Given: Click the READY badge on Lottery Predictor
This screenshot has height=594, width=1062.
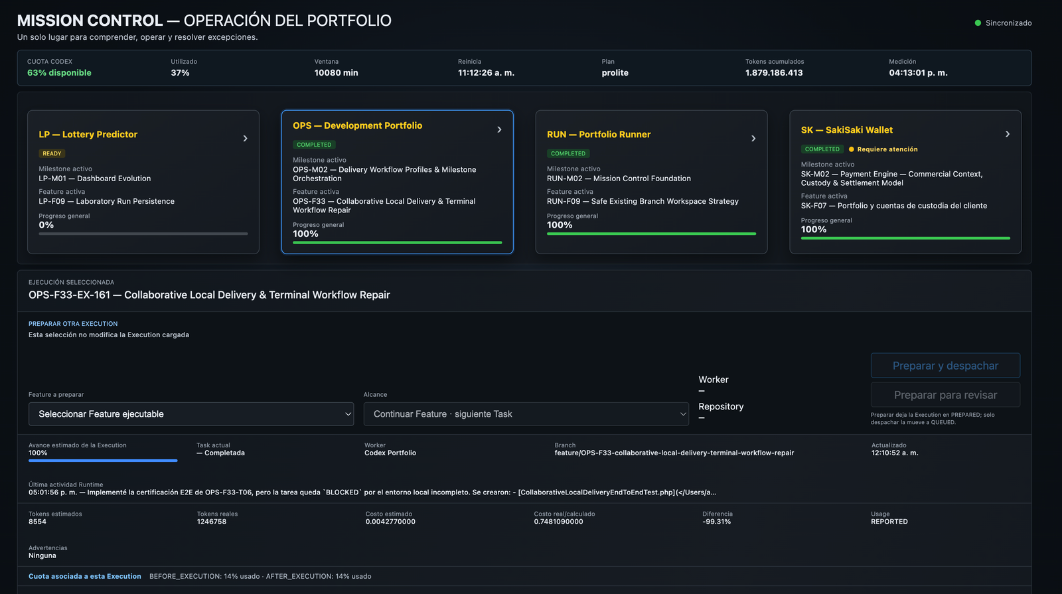Looking at the screenshot, I should (52, 153).
